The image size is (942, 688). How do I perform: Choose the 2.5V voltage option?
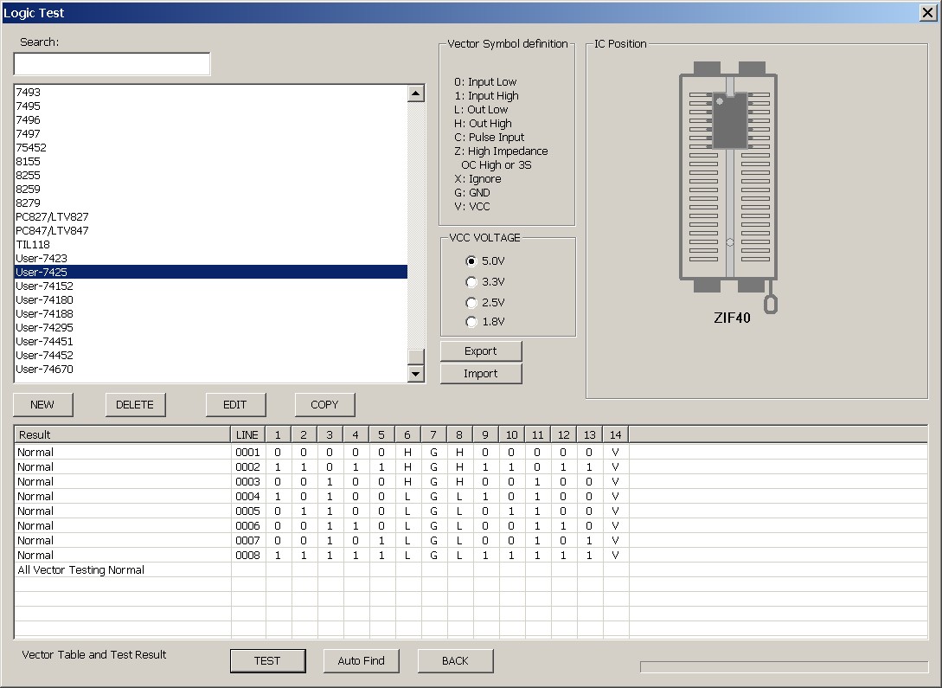coord(471,303)
